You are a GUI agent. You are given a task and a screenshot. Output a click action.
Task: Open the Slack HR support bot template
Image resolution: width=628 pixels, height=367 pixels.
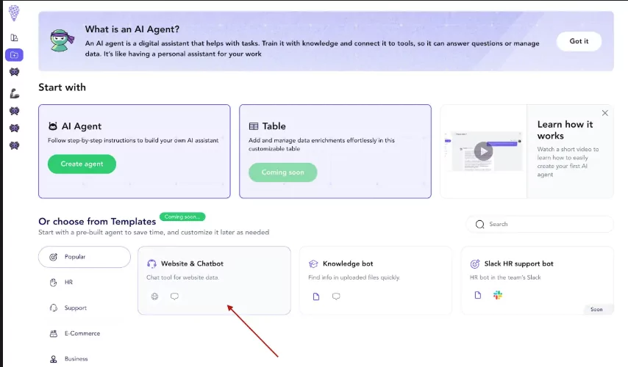[x=537, y=280]
